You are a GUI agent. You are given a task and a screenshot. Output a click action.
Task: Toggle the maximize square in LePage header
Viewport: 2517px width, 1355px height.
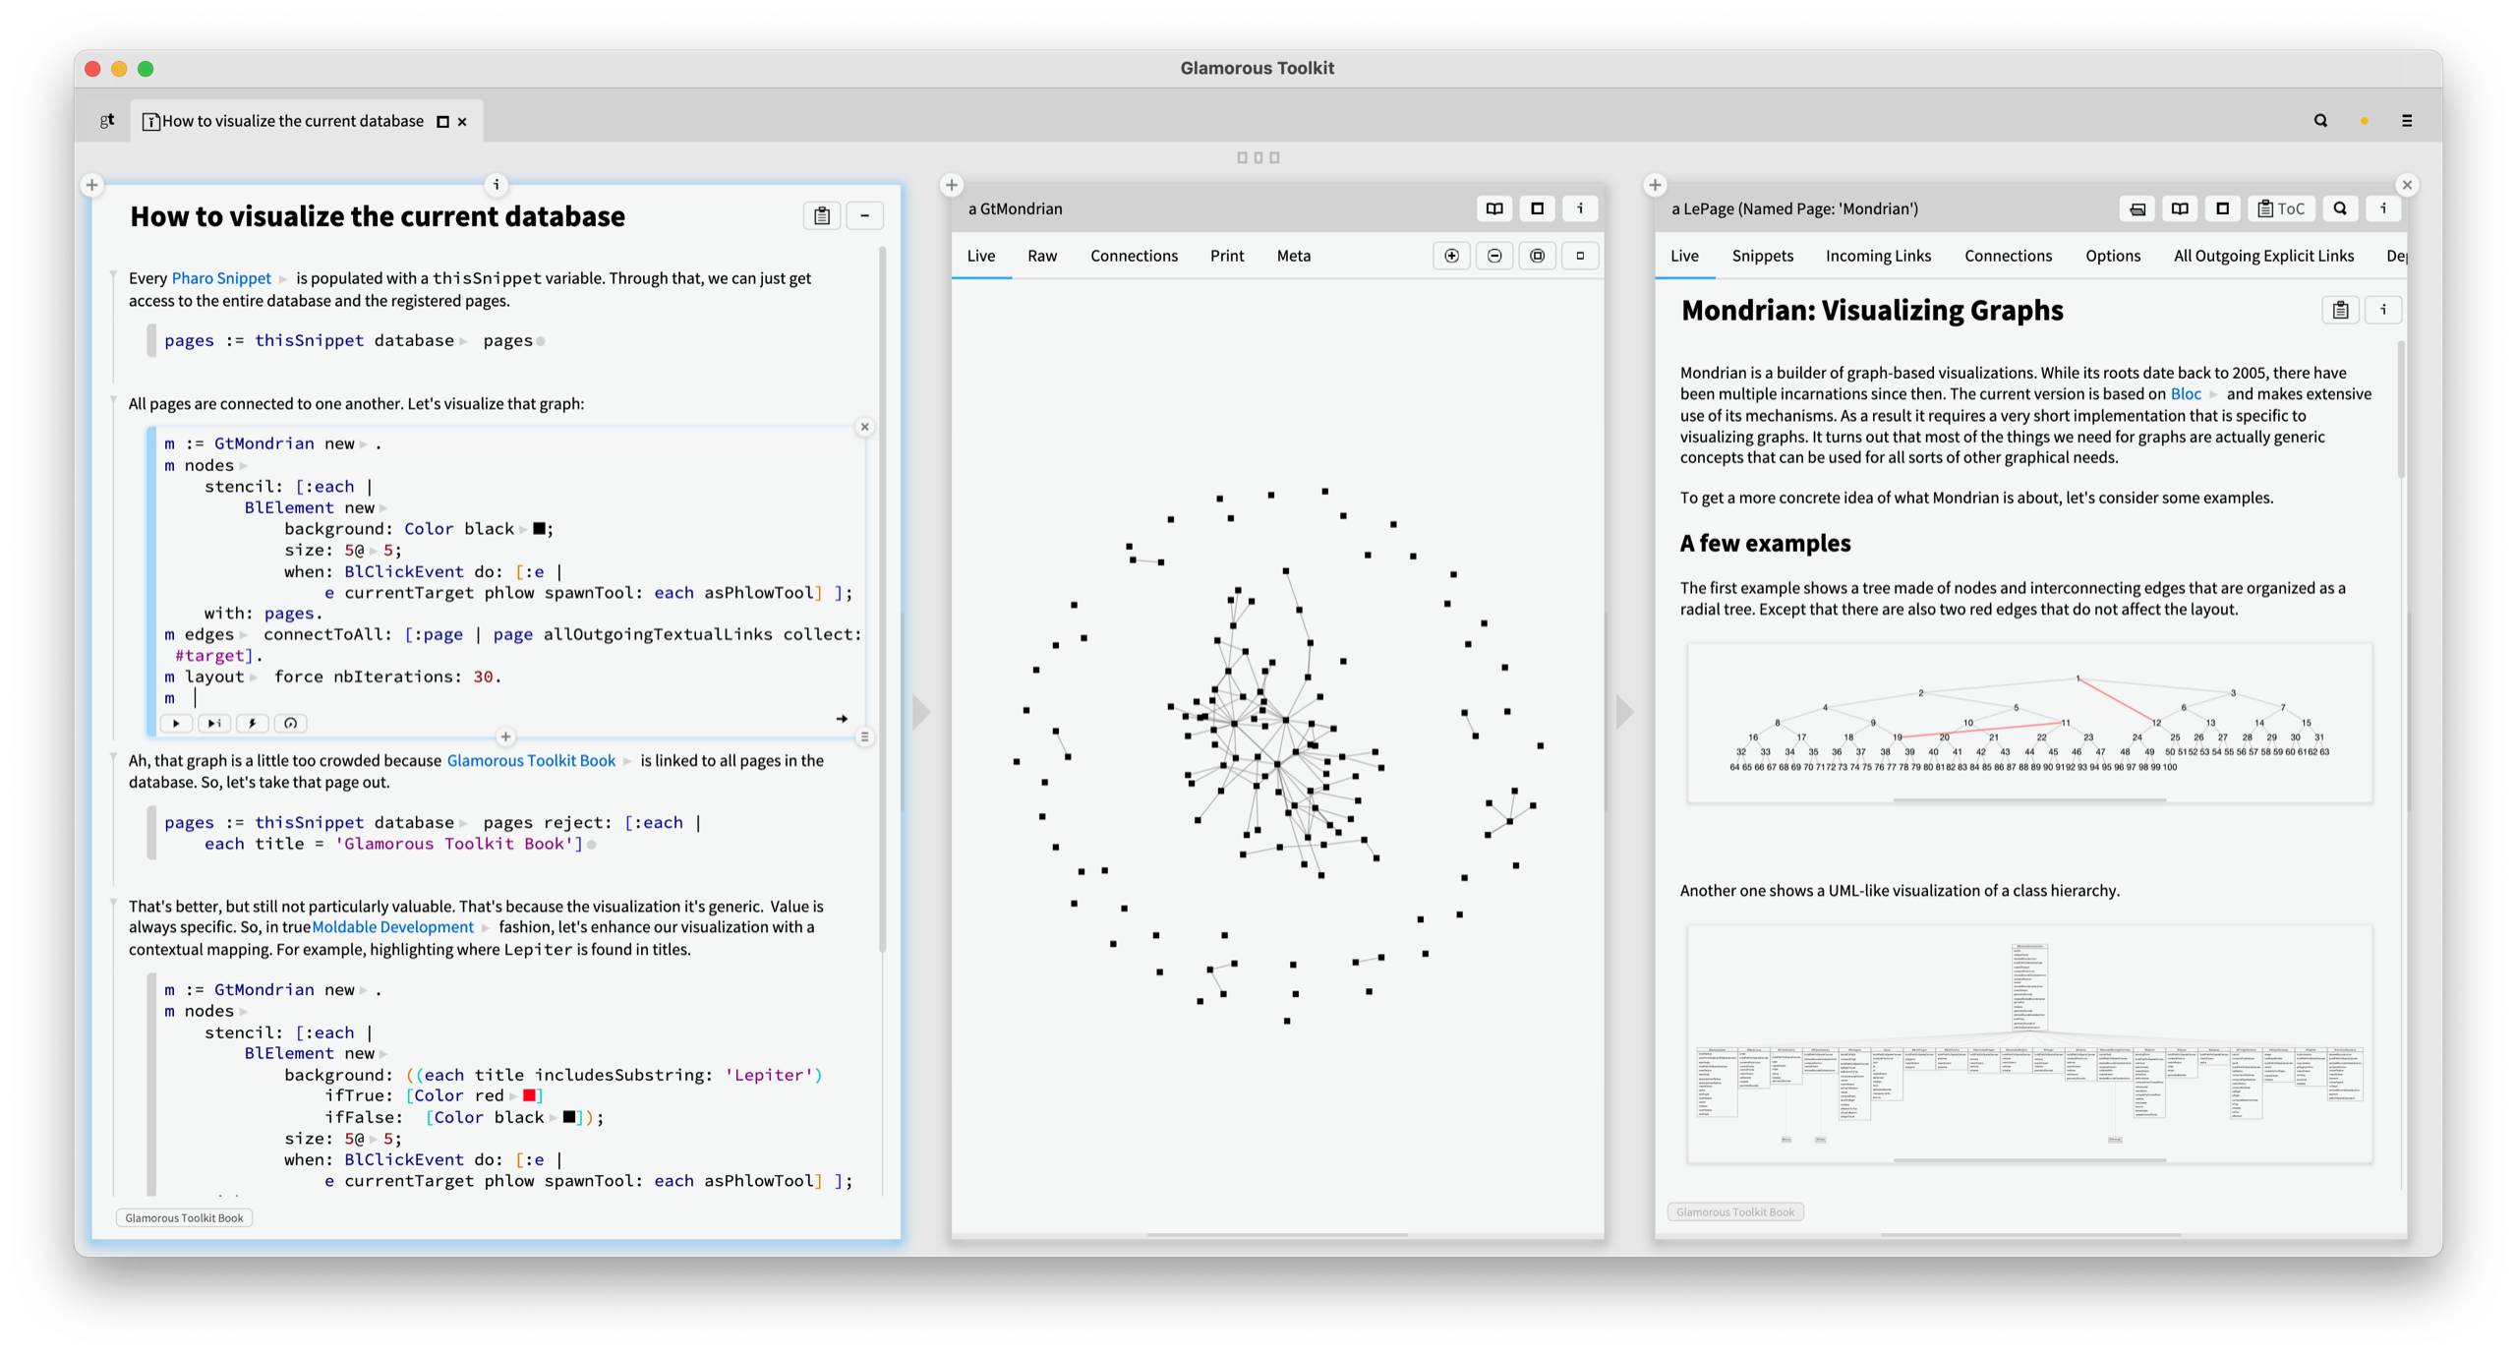tap(2222, 208)
